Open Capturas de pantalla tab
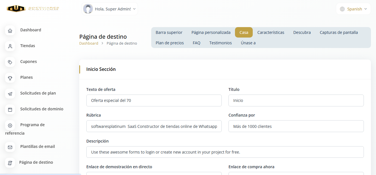The image size is (376, 175). 338,32
